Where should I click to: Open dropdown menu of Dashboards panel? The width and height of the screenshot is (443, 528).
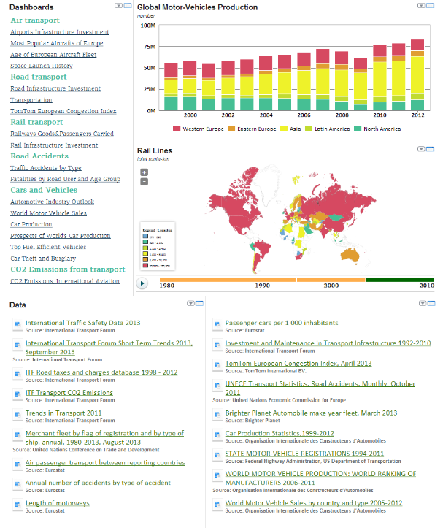(118, 6)
